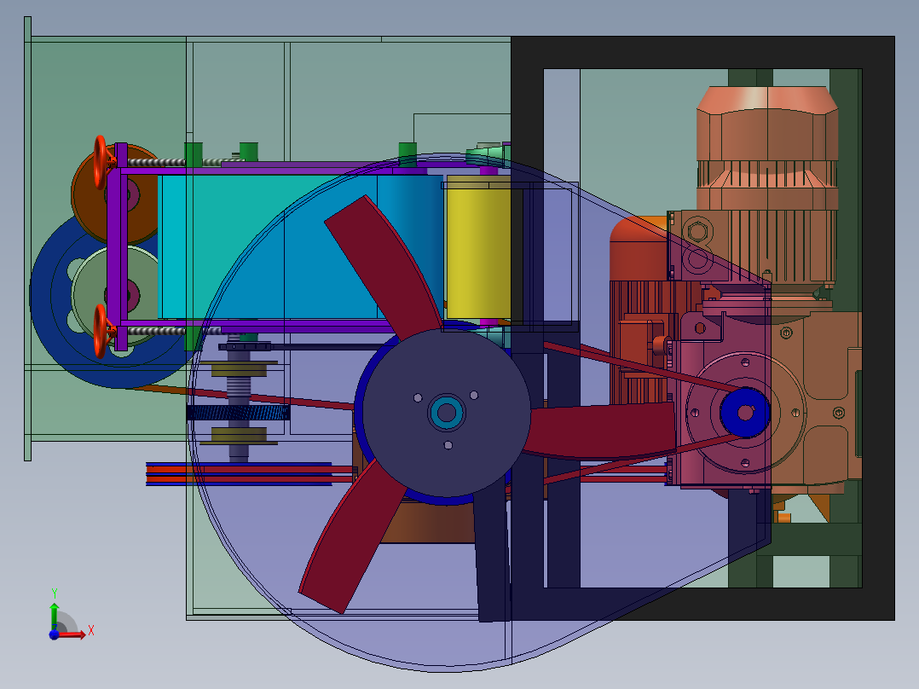This screenshot has height=689, width=919.
Task: Select the black knurled worm gear wheel
Action: coord(238,413)
